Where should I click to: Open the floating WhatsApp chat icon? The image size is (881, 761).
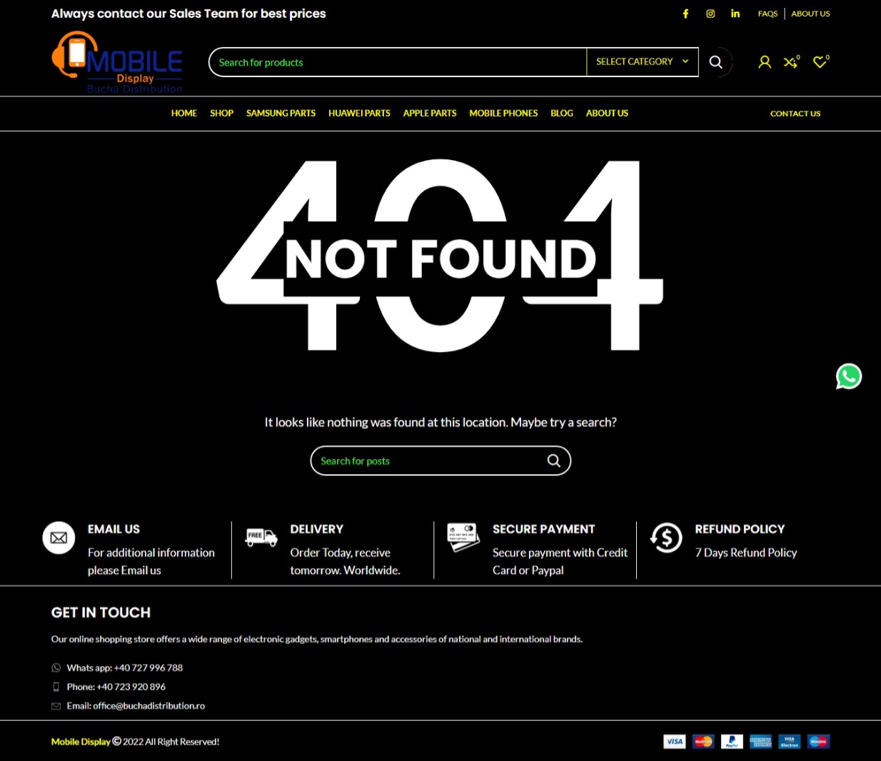pyautogui.click(x=849, y=376)
